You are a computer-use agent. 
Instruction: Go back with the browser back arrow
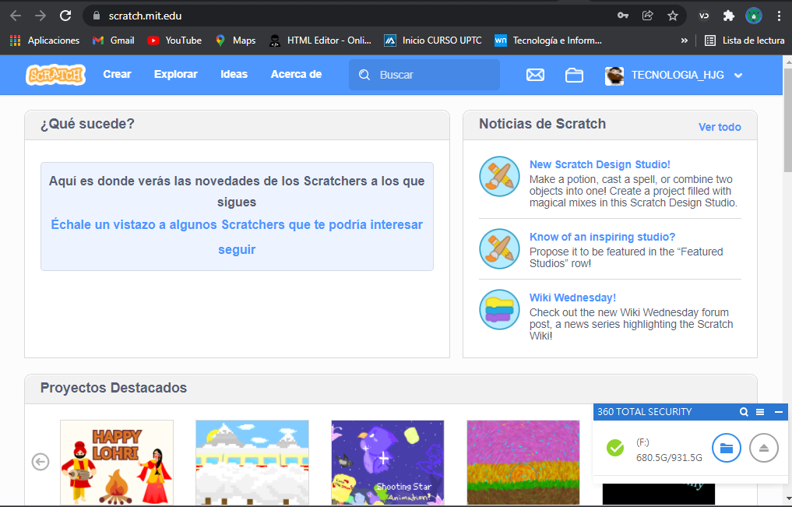pos(16,16)
